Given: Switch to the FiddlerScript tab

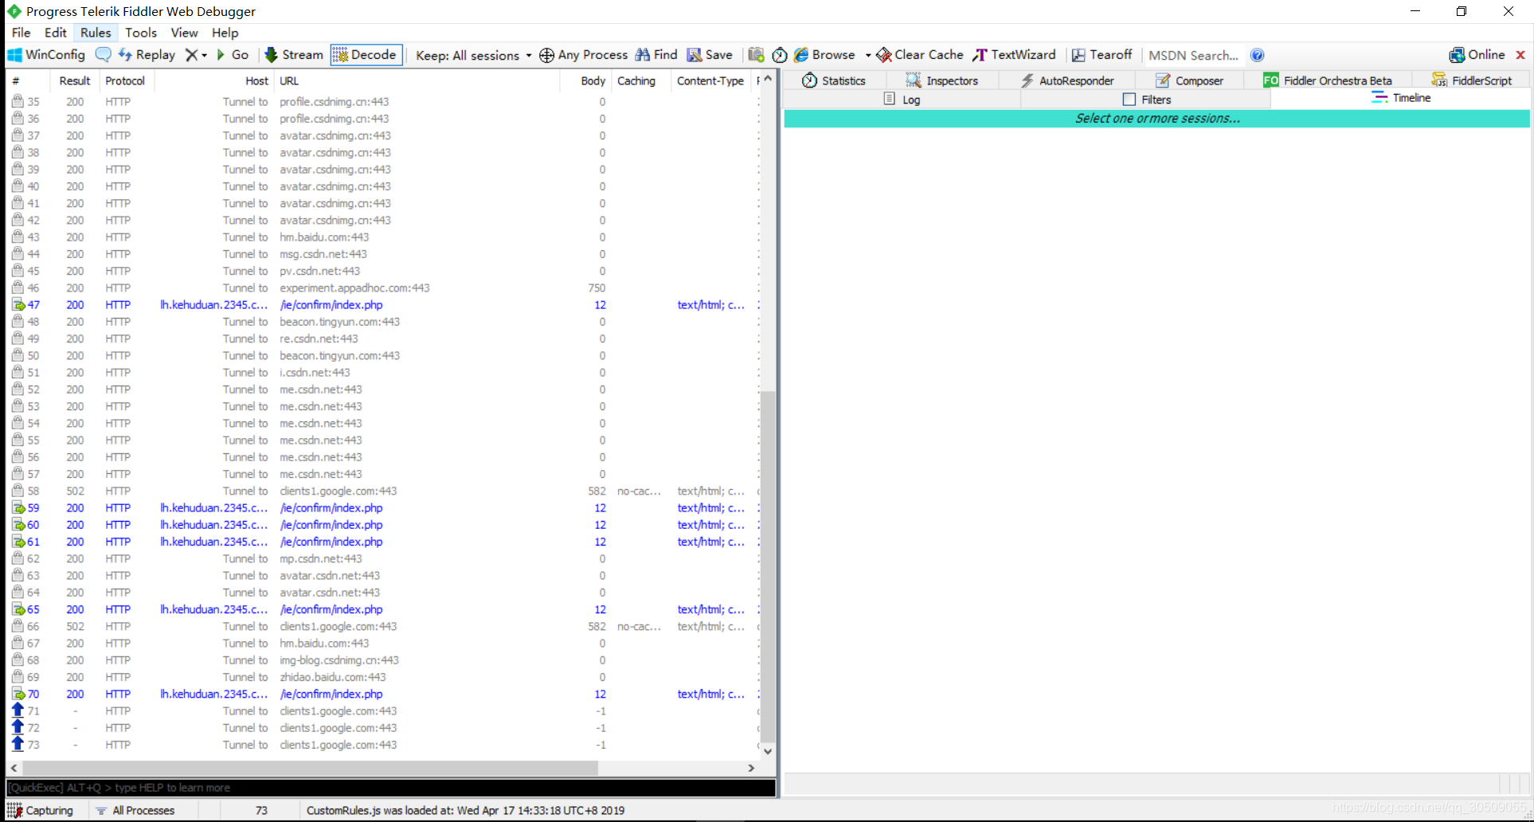Looking at the screenshot, I should pos(1471,80).
